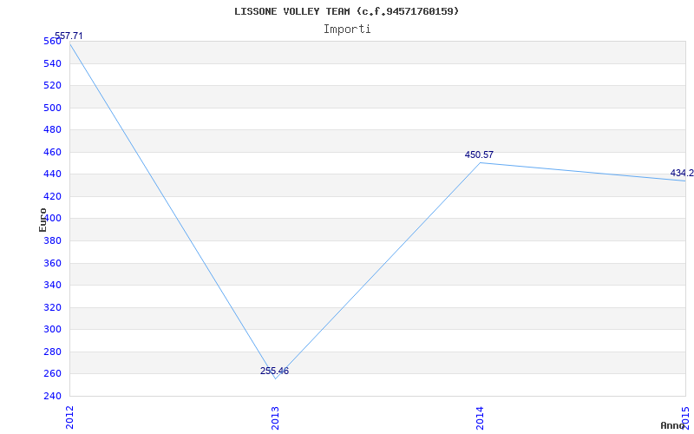This screenshot has height=434, width=694.
Task: Click the 440 y-axis tick label
Action: tap(53, 174)
